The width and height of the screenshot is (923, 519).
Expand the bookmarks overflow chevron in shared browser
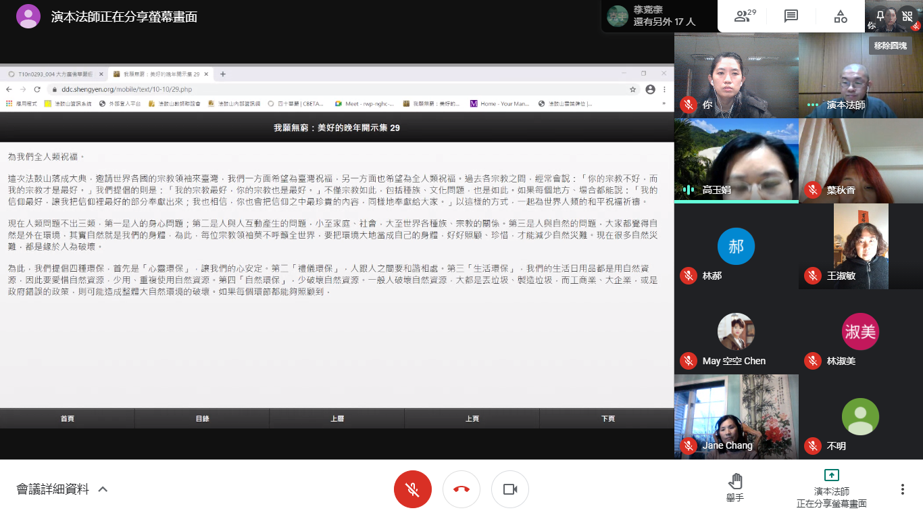pos(663,103)
